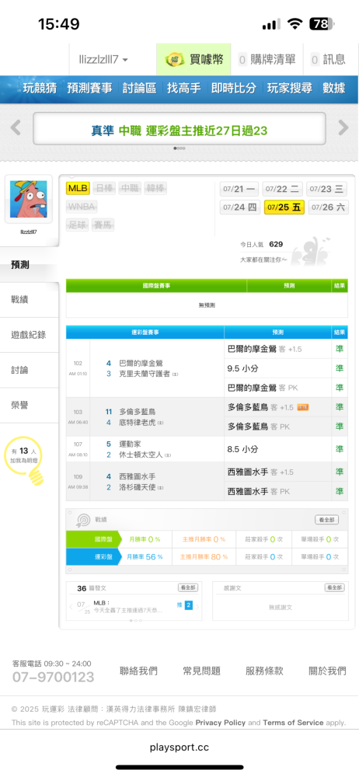This screenshot has height=777, width=359.
Task: Open 戰績 sidebar tab
Action: tap(30, 300)
